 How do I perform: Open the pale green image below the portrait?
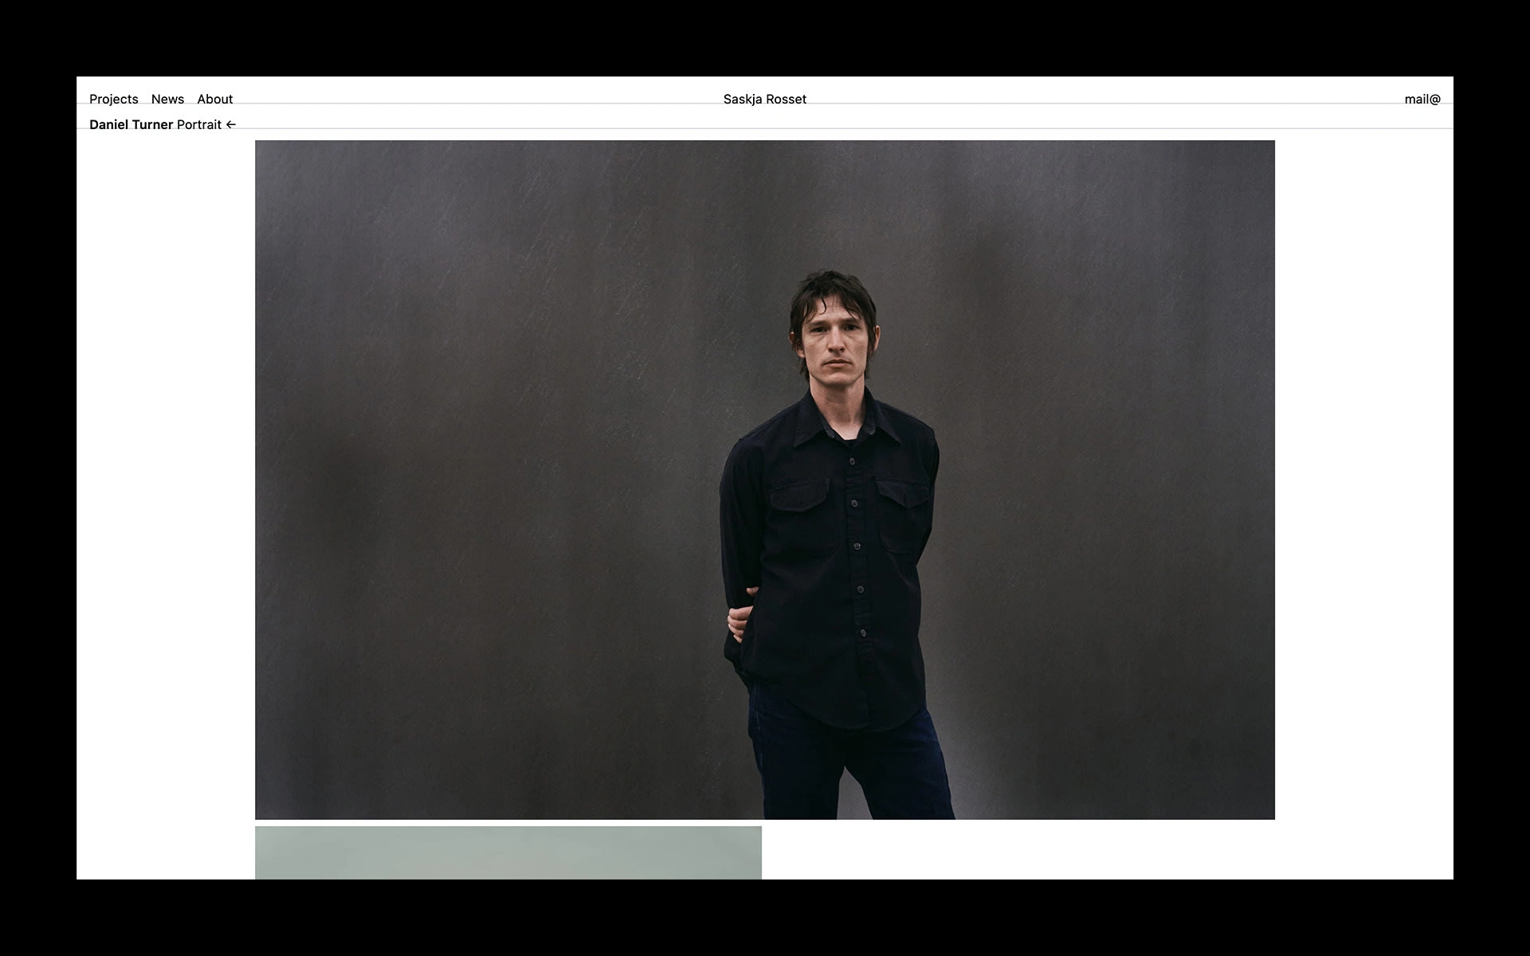508,852
